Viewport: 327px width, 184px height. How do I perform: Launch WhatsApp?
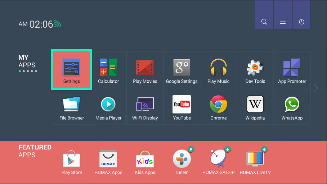coord(292,107)
